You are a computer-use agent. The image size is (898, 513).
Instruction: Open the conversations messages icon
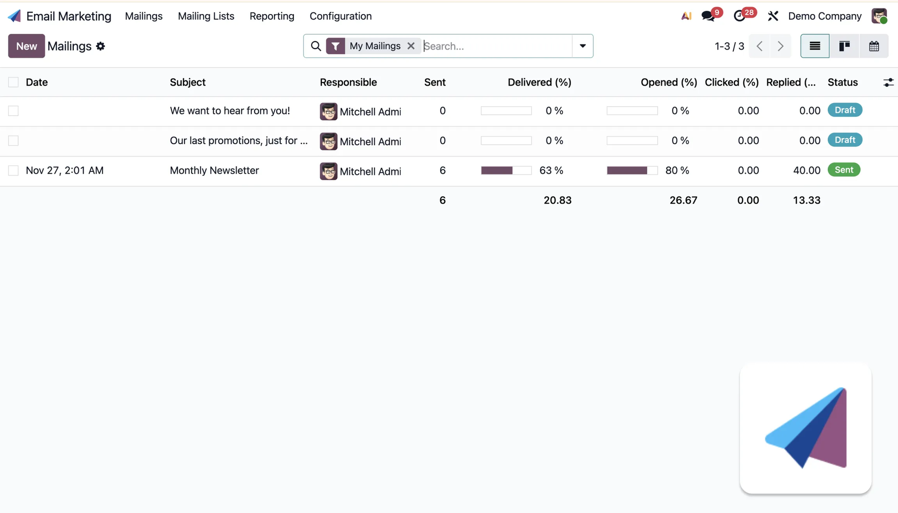pos(708,16)
